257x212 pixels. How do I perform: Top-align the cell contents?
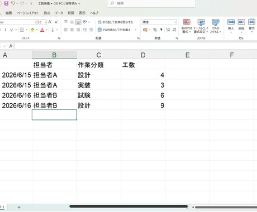click(66, 22)
